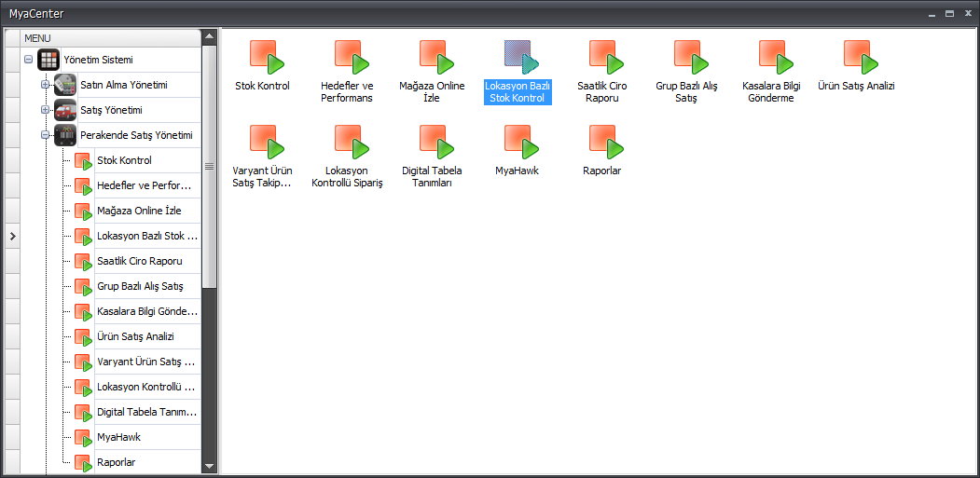
Task: Open Ürün Satış Analizi large icon
Action: coord(862,57)
